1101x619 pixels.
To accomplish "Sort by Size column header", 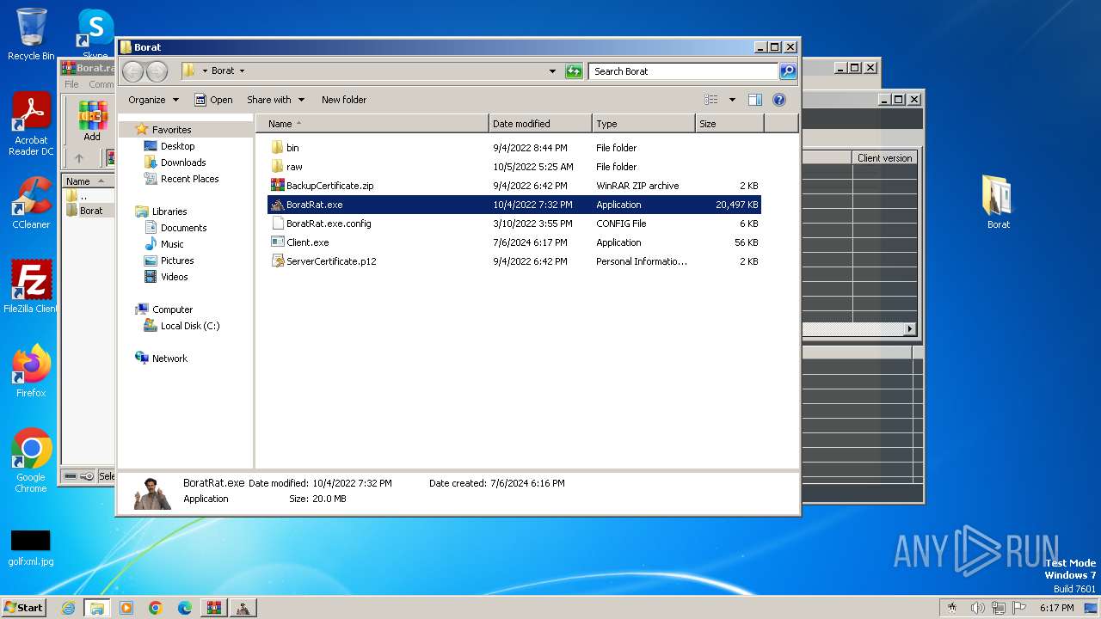I will click(729, 124).
